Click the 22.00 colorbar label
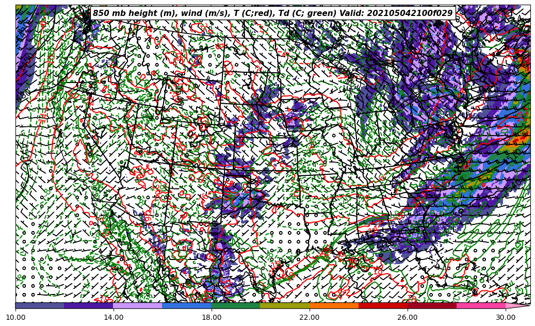The width and height of the screenshot is (535, 326). pyautogui.click(x=310, y=317)
